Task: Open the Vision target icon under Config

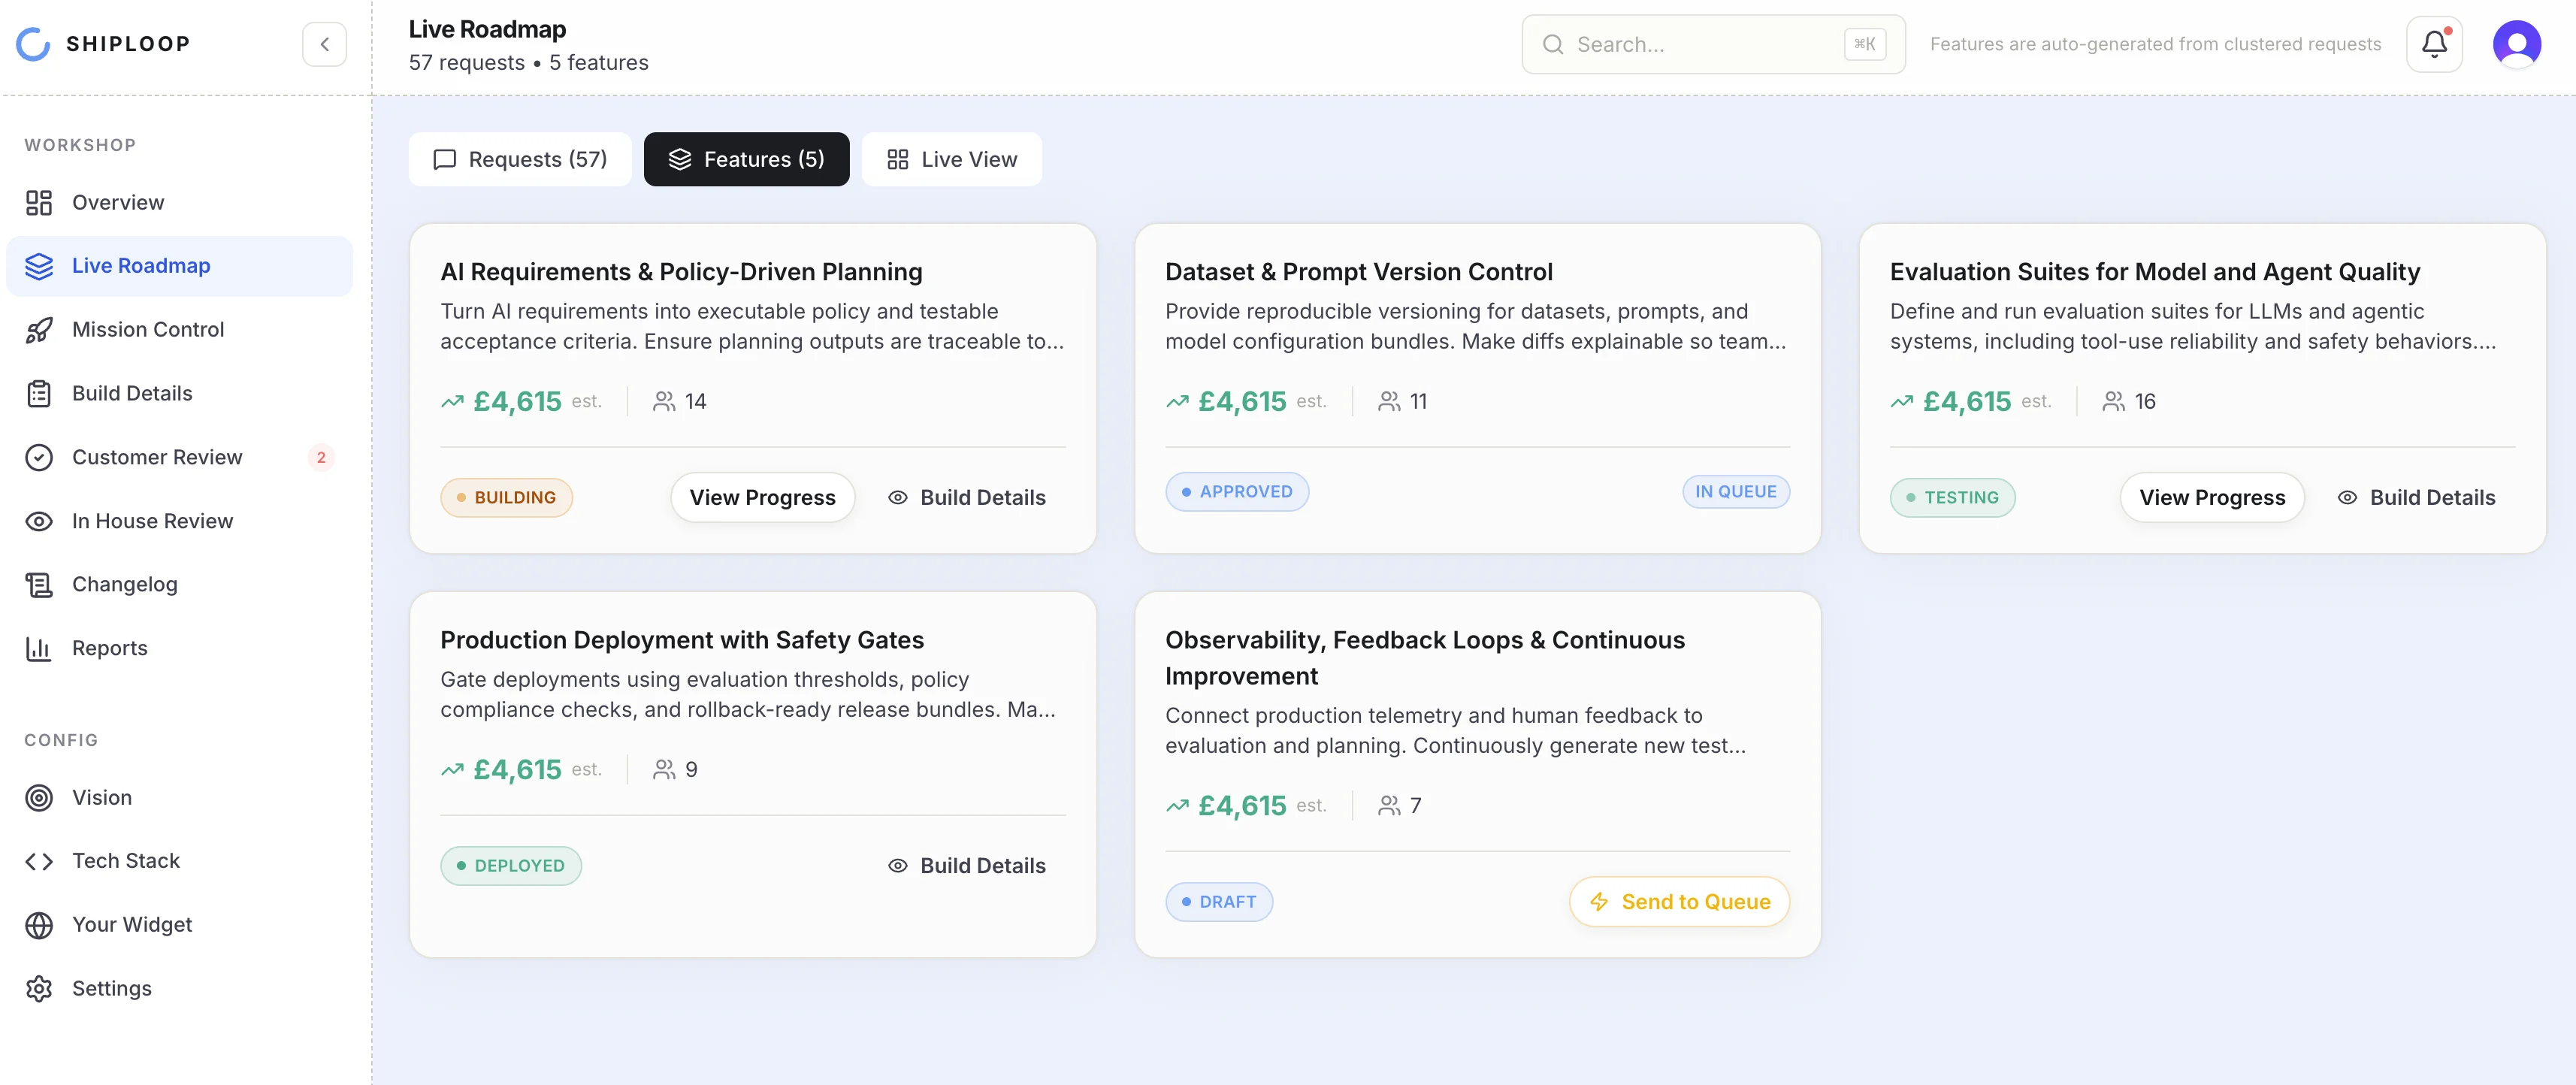Action: click(x=40, y=797)
